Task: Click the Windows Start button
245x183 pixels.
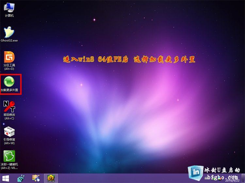Action: click(6, 178)
